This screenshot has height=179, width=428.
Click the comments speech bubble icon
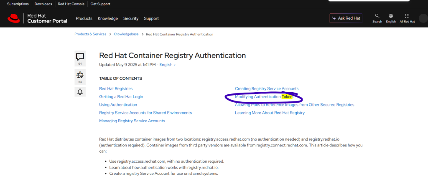coord(80,57)
